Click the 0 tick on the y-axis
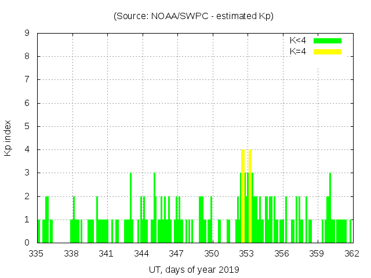Image resolution: width=371 pixels, height=278 pixels. coord(27,243)
